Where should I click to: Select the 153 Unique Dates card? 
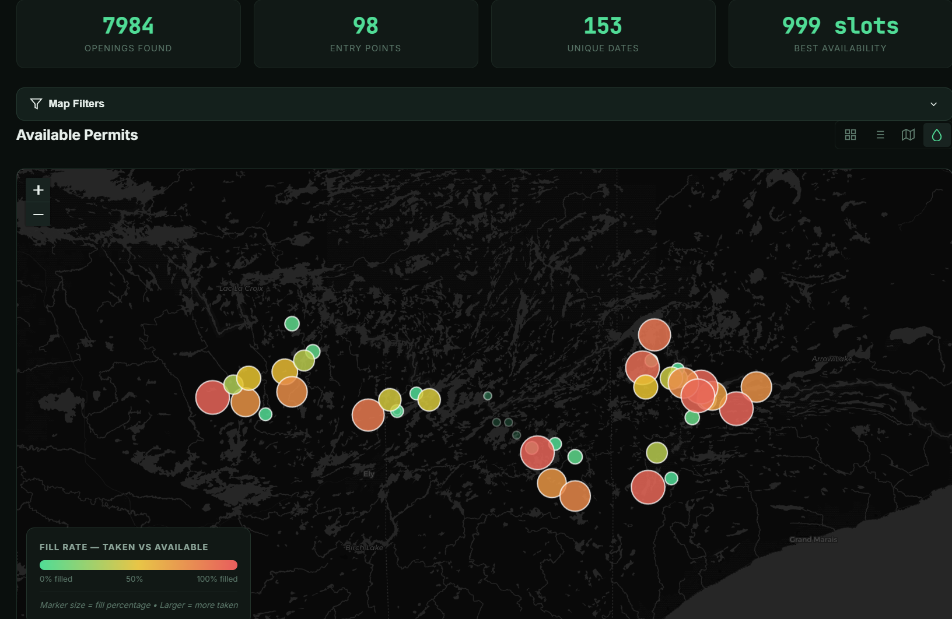pos(603,34)
